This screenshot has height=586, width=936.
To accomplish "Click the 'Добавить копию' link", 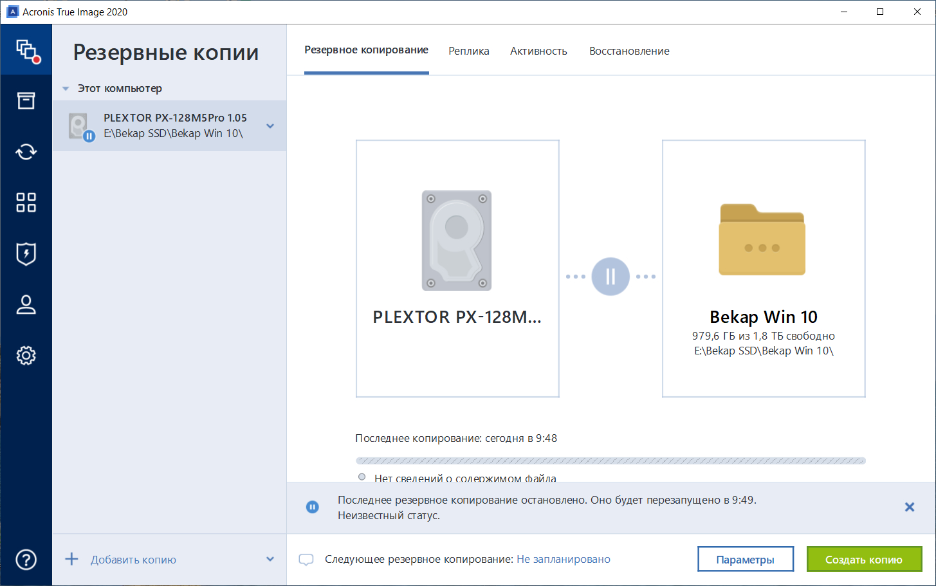I will pos(133,560).
